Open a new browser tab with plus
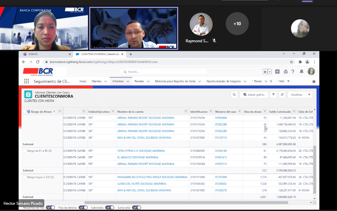Screen dimensions: 337x211 131,54
